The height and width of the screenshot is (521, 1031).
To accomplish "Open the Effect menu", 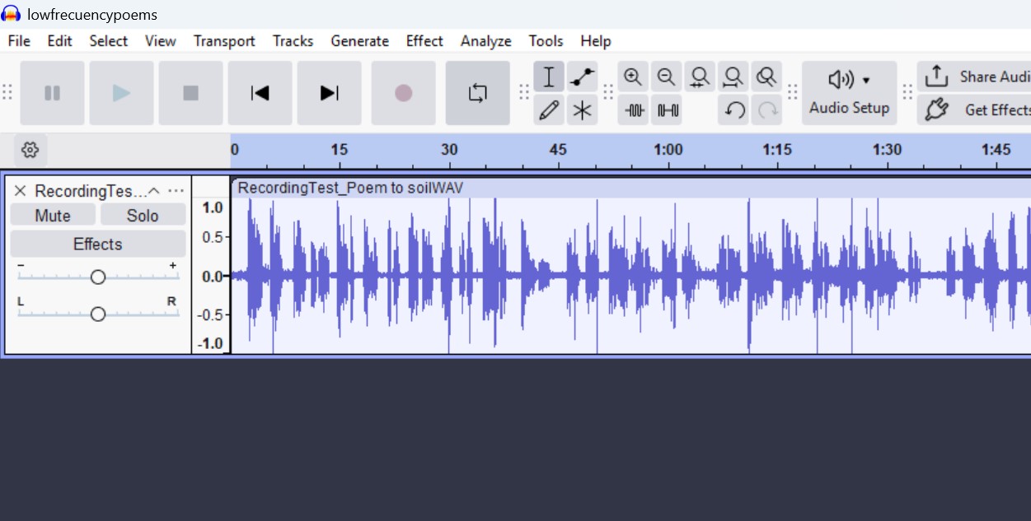I will click(x=424, y=40).
